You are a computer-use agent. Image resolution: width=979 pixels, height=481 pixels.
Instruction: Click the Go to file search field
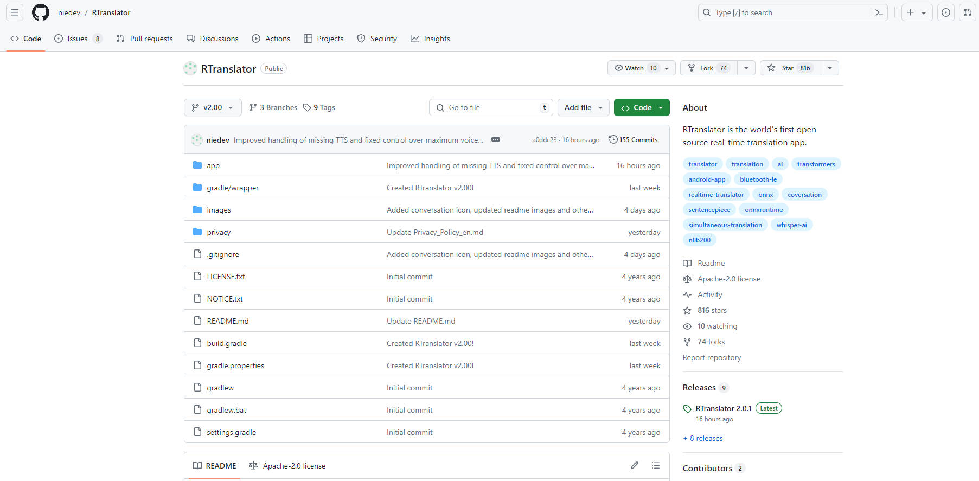[491, 107]
